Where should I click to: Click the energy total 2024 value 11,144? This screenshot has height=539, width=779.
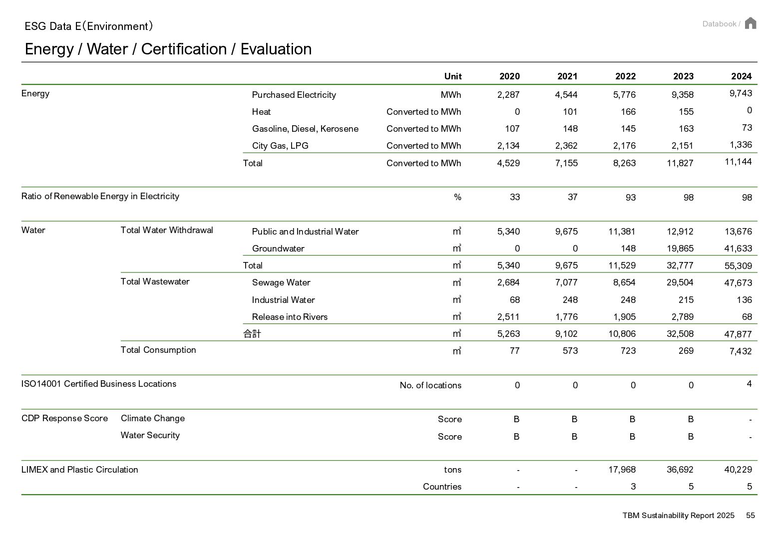pos(738,162)
